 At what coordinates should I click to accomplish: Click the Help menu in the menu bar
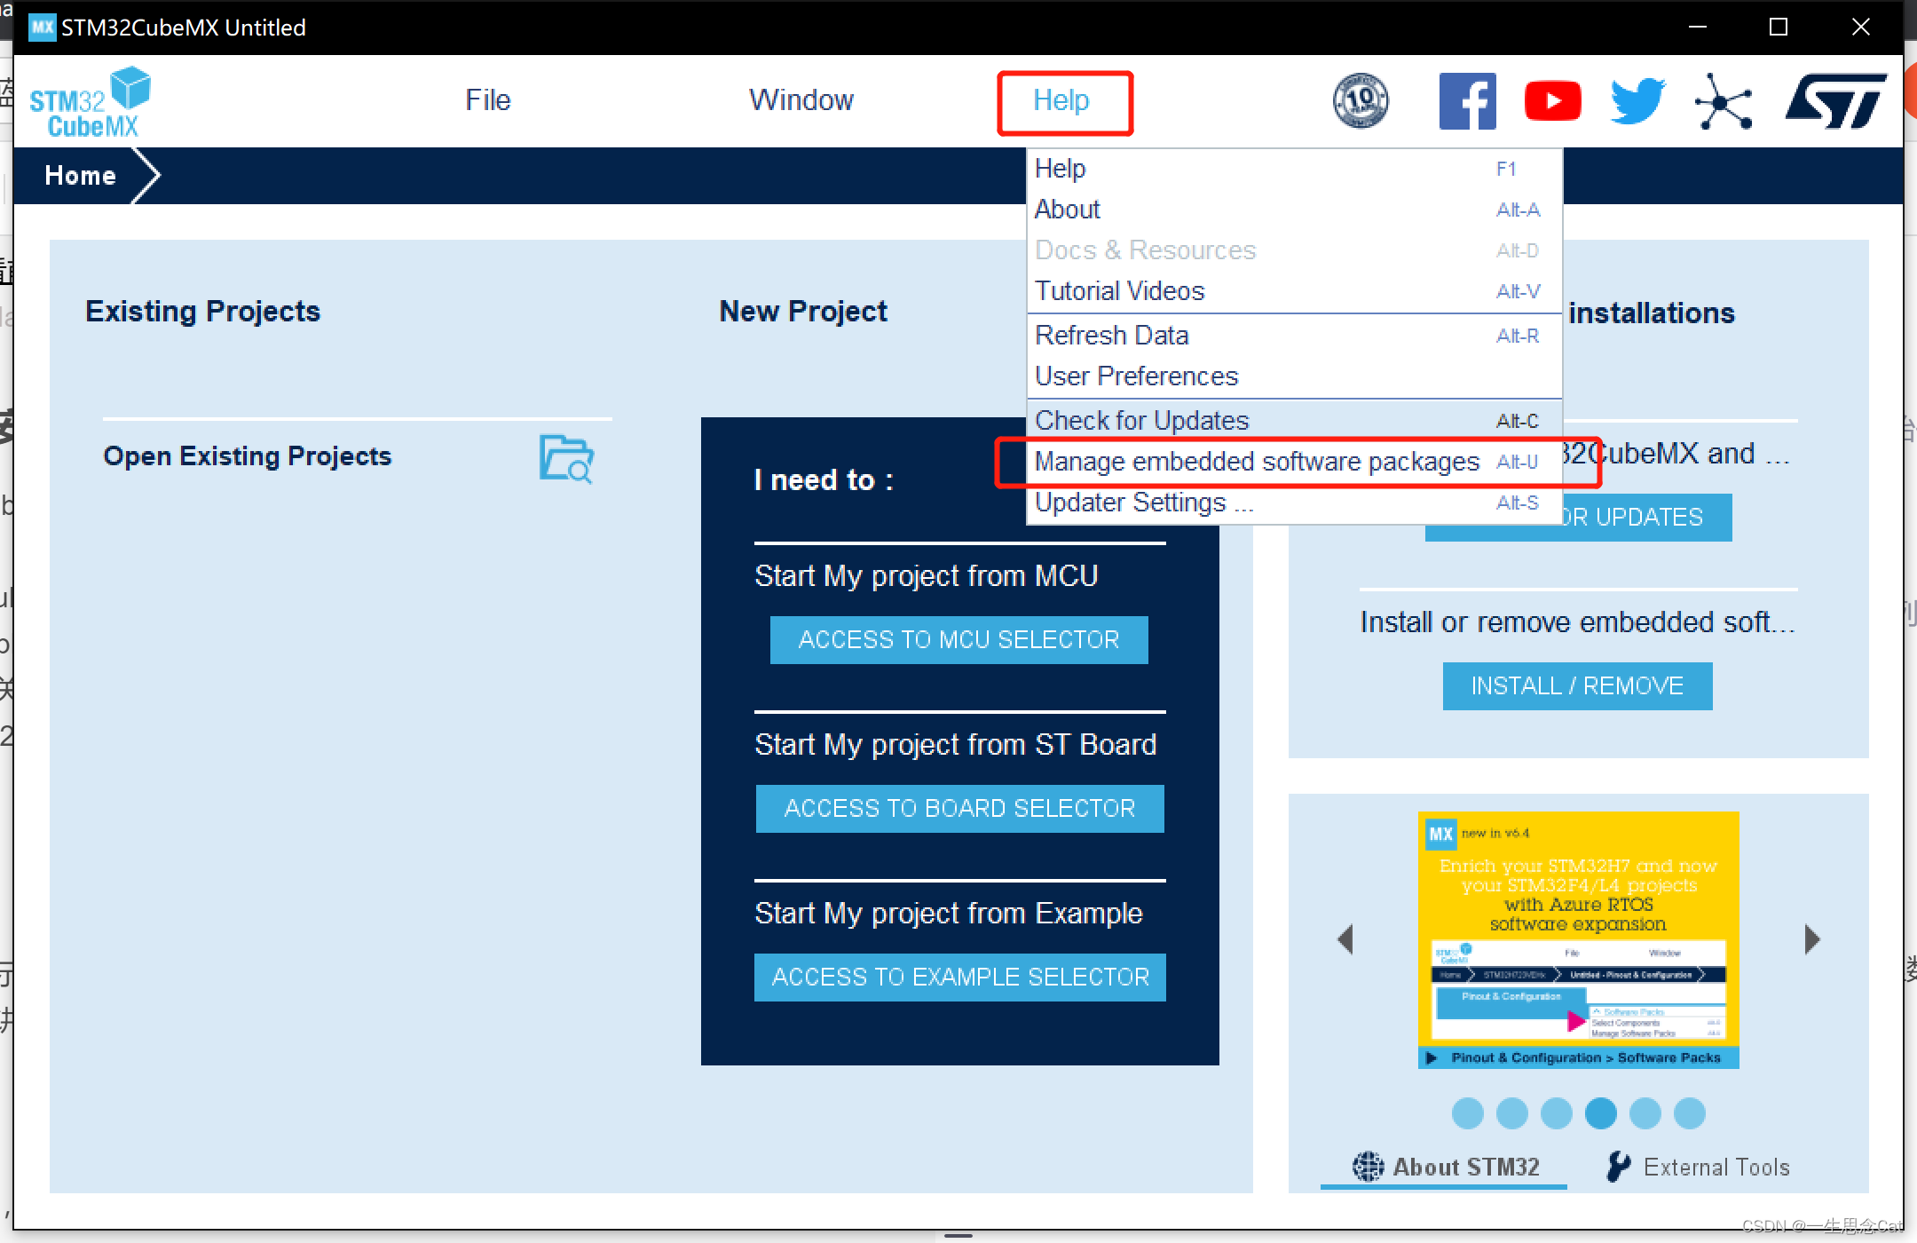coord(1061,100)
